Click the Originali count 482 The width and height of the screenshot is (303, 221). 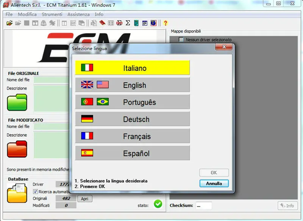point(66,198)
